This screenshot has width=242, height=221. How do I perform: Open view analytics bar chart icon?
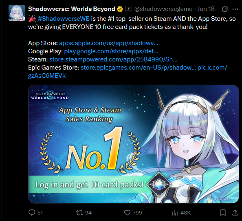click(175, 213)
